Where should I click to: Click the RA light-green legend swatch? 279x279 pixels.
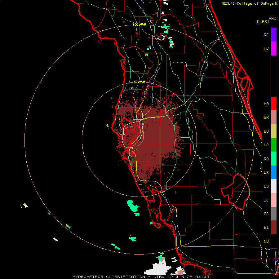tap(274, 159)
